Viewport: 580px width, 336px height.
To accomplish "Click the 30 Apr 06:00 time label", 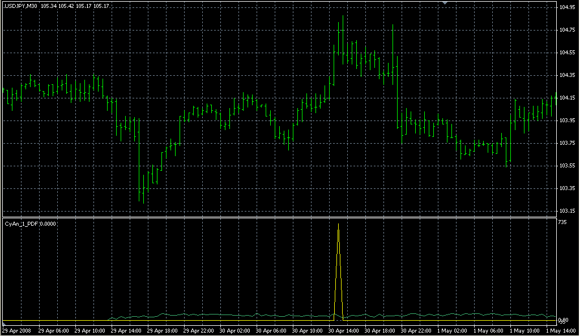I will tap(271, 330).
